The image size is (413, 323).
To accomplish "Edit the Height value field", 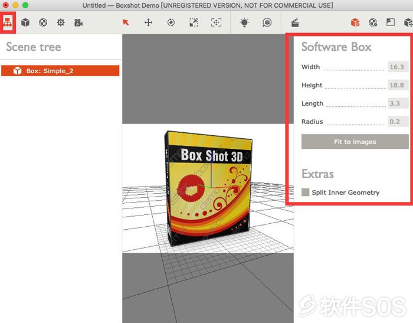I will (398, 85).
